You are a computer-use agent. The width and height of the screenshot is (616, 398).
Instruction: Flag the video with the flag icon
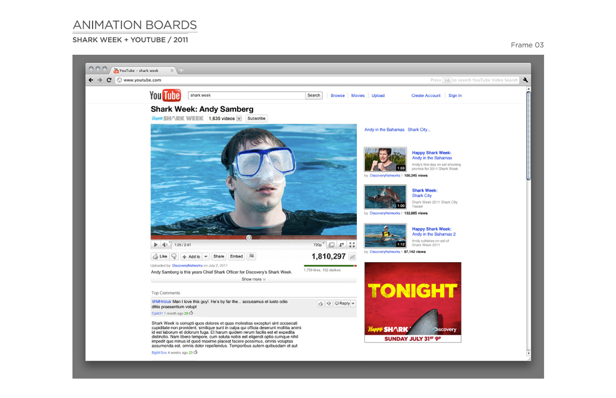click(252, 256)
